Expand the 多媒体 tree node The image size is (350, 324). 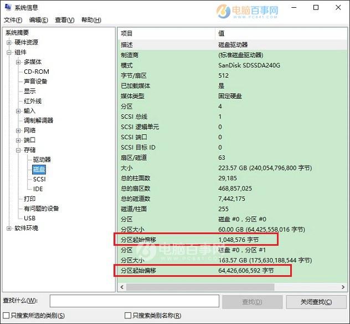(18, 62)
